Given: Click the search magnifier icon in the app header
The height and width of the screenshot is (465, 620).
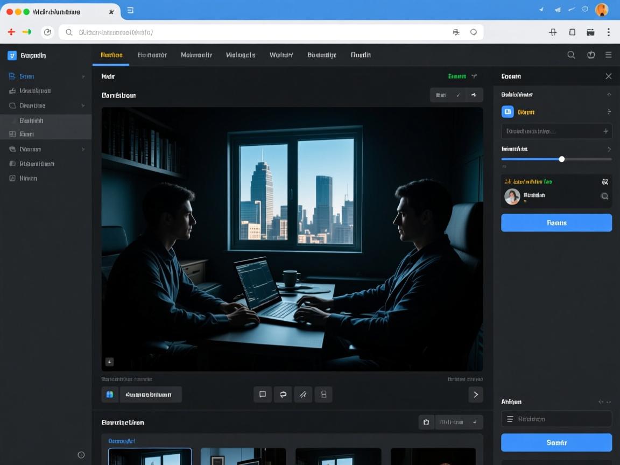Looking at the screenshot, I should (x=571, y=55).
